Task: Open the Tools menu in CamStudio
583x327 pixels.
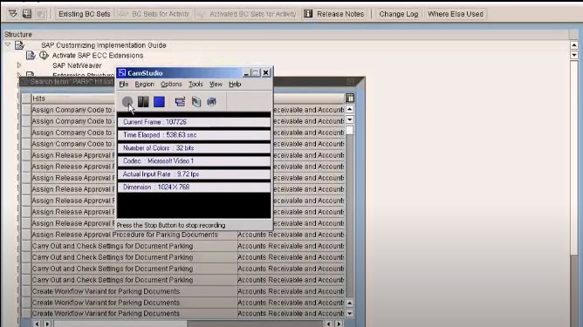Action: coord(195,85)
